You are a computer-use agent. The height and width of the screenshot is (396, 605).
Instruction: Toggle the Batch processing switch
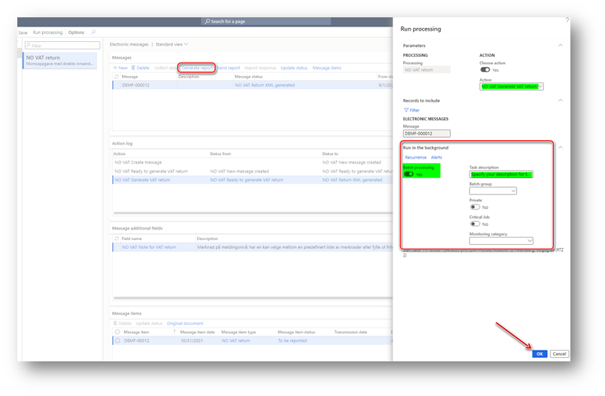409,174
